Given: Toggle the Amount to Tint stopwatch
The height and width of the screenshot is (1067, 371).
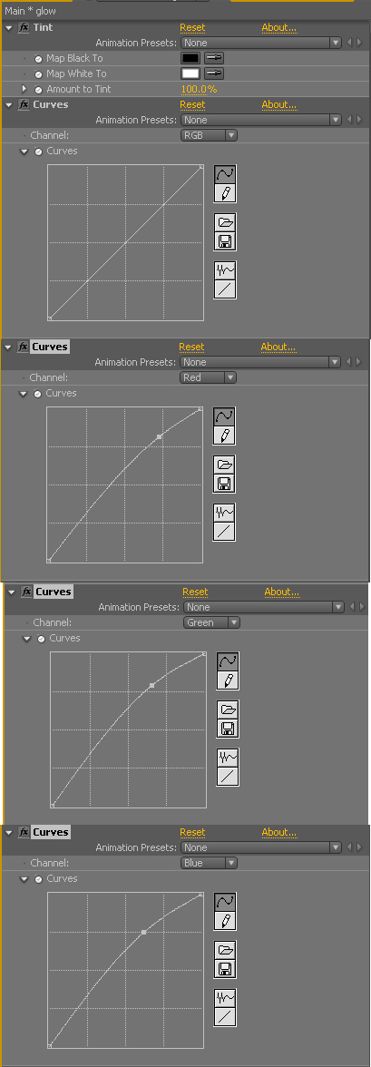Looking at the screenshot, I should (x=38, y=89).
